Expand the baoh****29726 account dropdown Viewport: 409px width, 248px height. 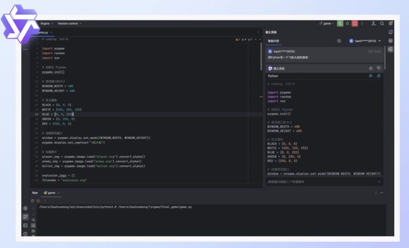tap(365, 41)
